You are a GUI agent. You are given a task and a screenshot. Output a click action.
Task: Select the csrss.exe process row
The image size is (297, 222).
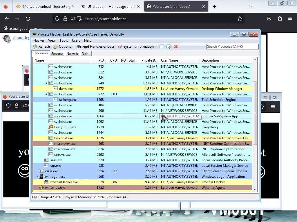142,171
